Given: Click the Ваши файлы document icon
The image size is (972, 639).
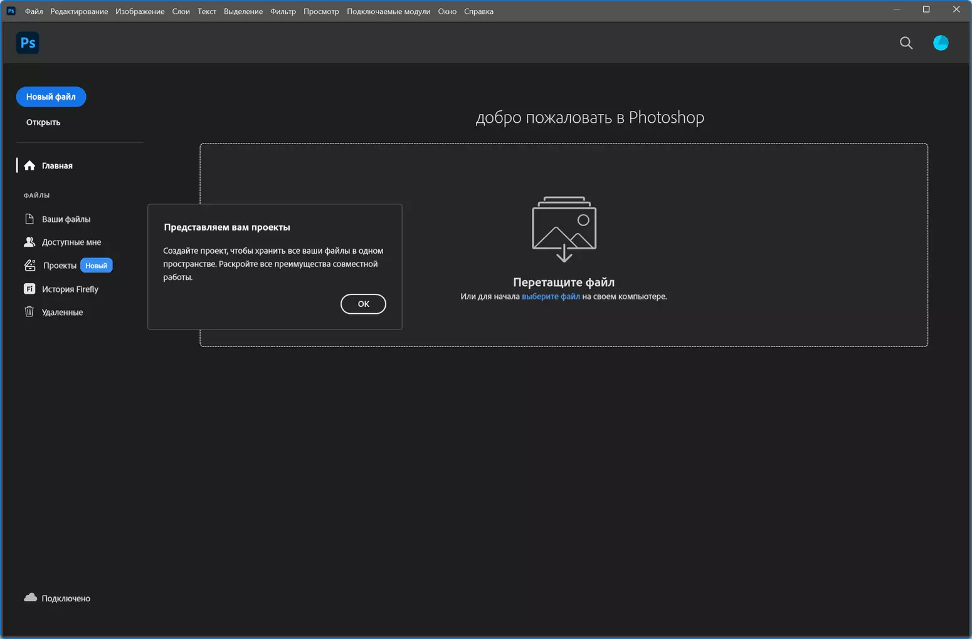Looking at the screenshot, I should tap(29, 219).
